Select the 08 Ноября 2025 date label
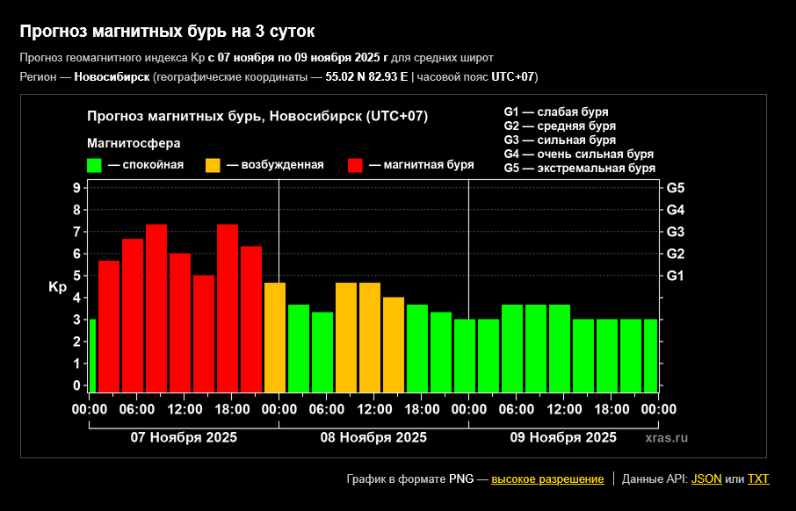The image size is (796, 511). 373,437
